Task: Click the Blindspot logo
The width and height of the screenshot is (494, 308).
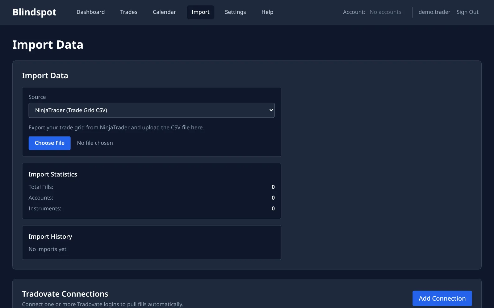Action: tap(34, 12)
